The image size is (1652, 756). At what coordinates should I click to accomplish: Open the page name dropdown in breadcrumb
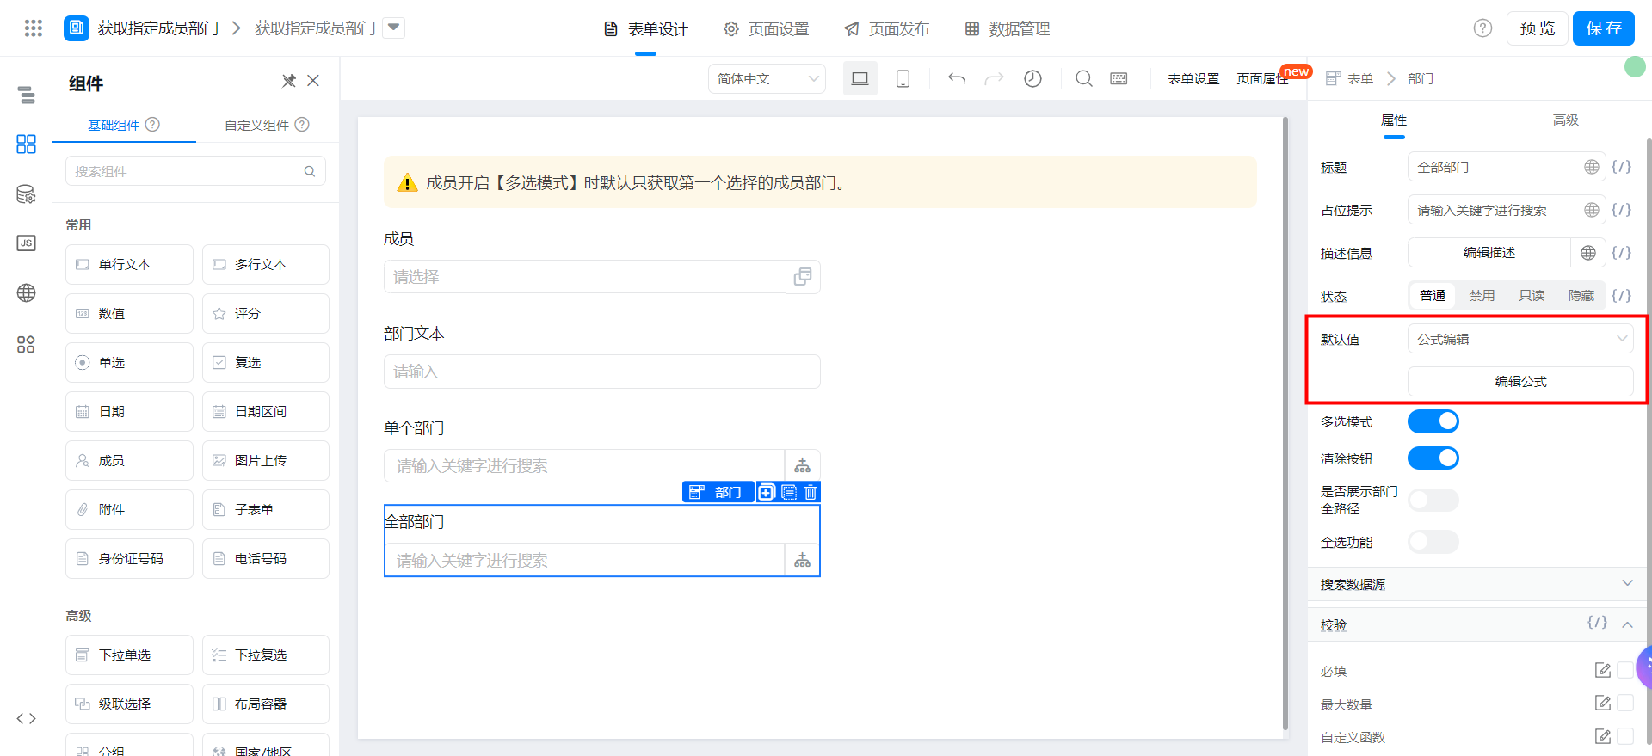tap(394, 28)
